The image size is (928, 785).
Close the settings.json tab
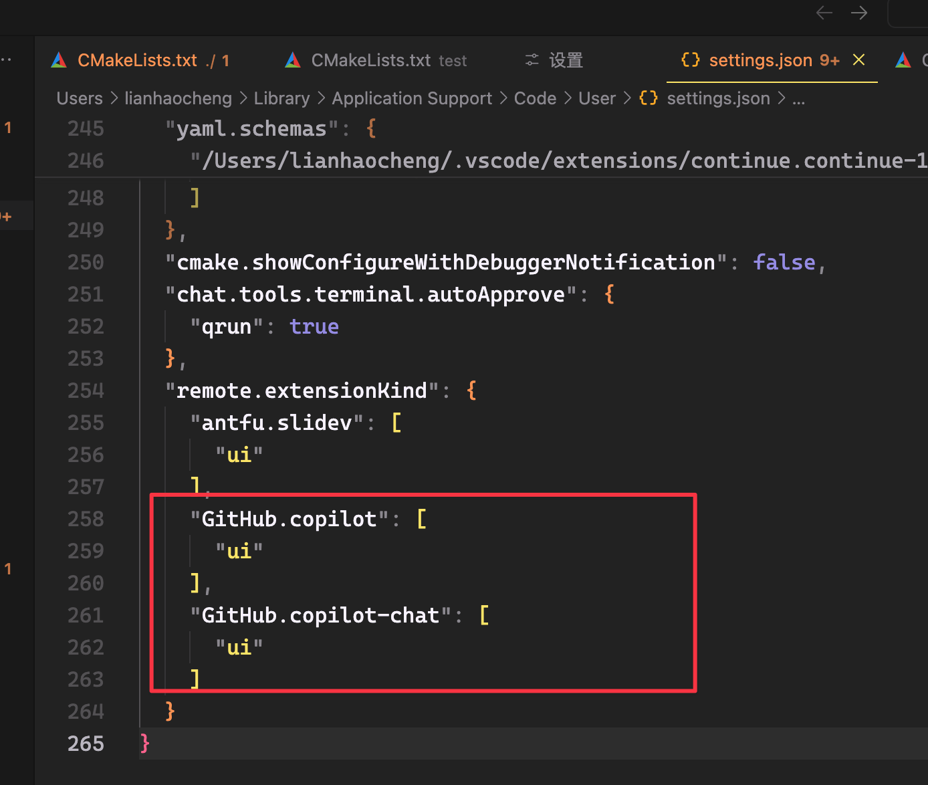click(859, 60)
